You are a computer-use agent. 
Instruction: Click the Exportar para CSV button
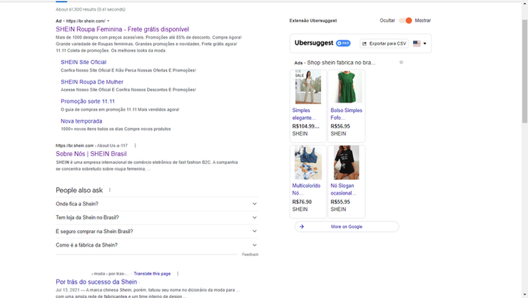click(x=384, y=43)
